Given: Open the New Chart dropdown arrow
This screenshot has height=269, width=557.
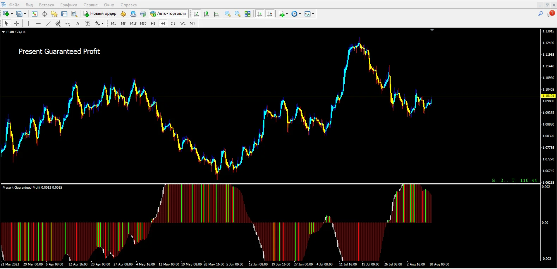Looking at the screenshot, I should (x=12, y=14).
